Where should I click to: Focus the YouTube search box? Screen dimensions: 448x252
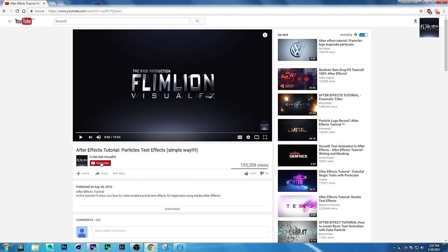coord(122,21)
